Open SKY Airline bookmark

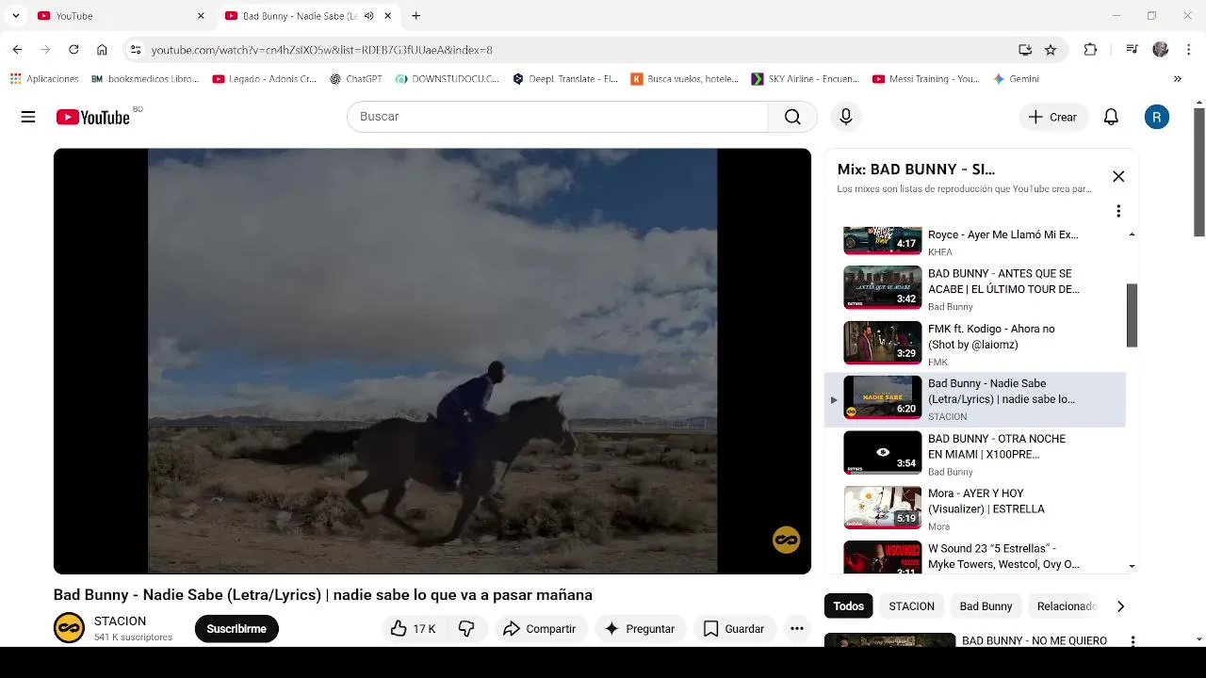pyautogui.click(x=805, y=79)
